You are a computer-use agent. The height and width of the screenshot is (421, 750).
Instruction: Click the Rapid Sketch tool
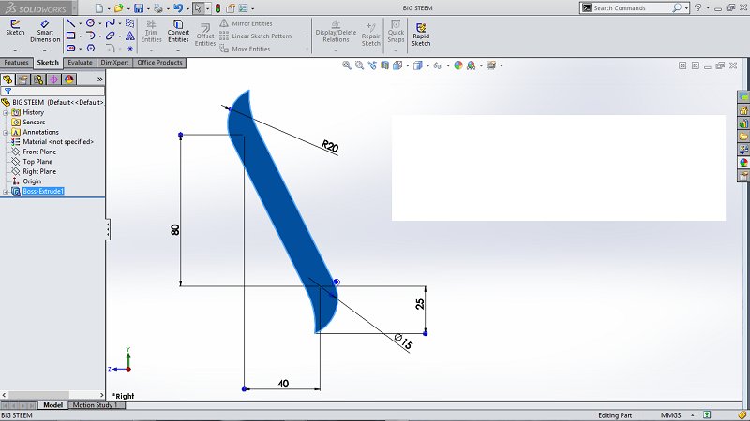click(421, 35)
